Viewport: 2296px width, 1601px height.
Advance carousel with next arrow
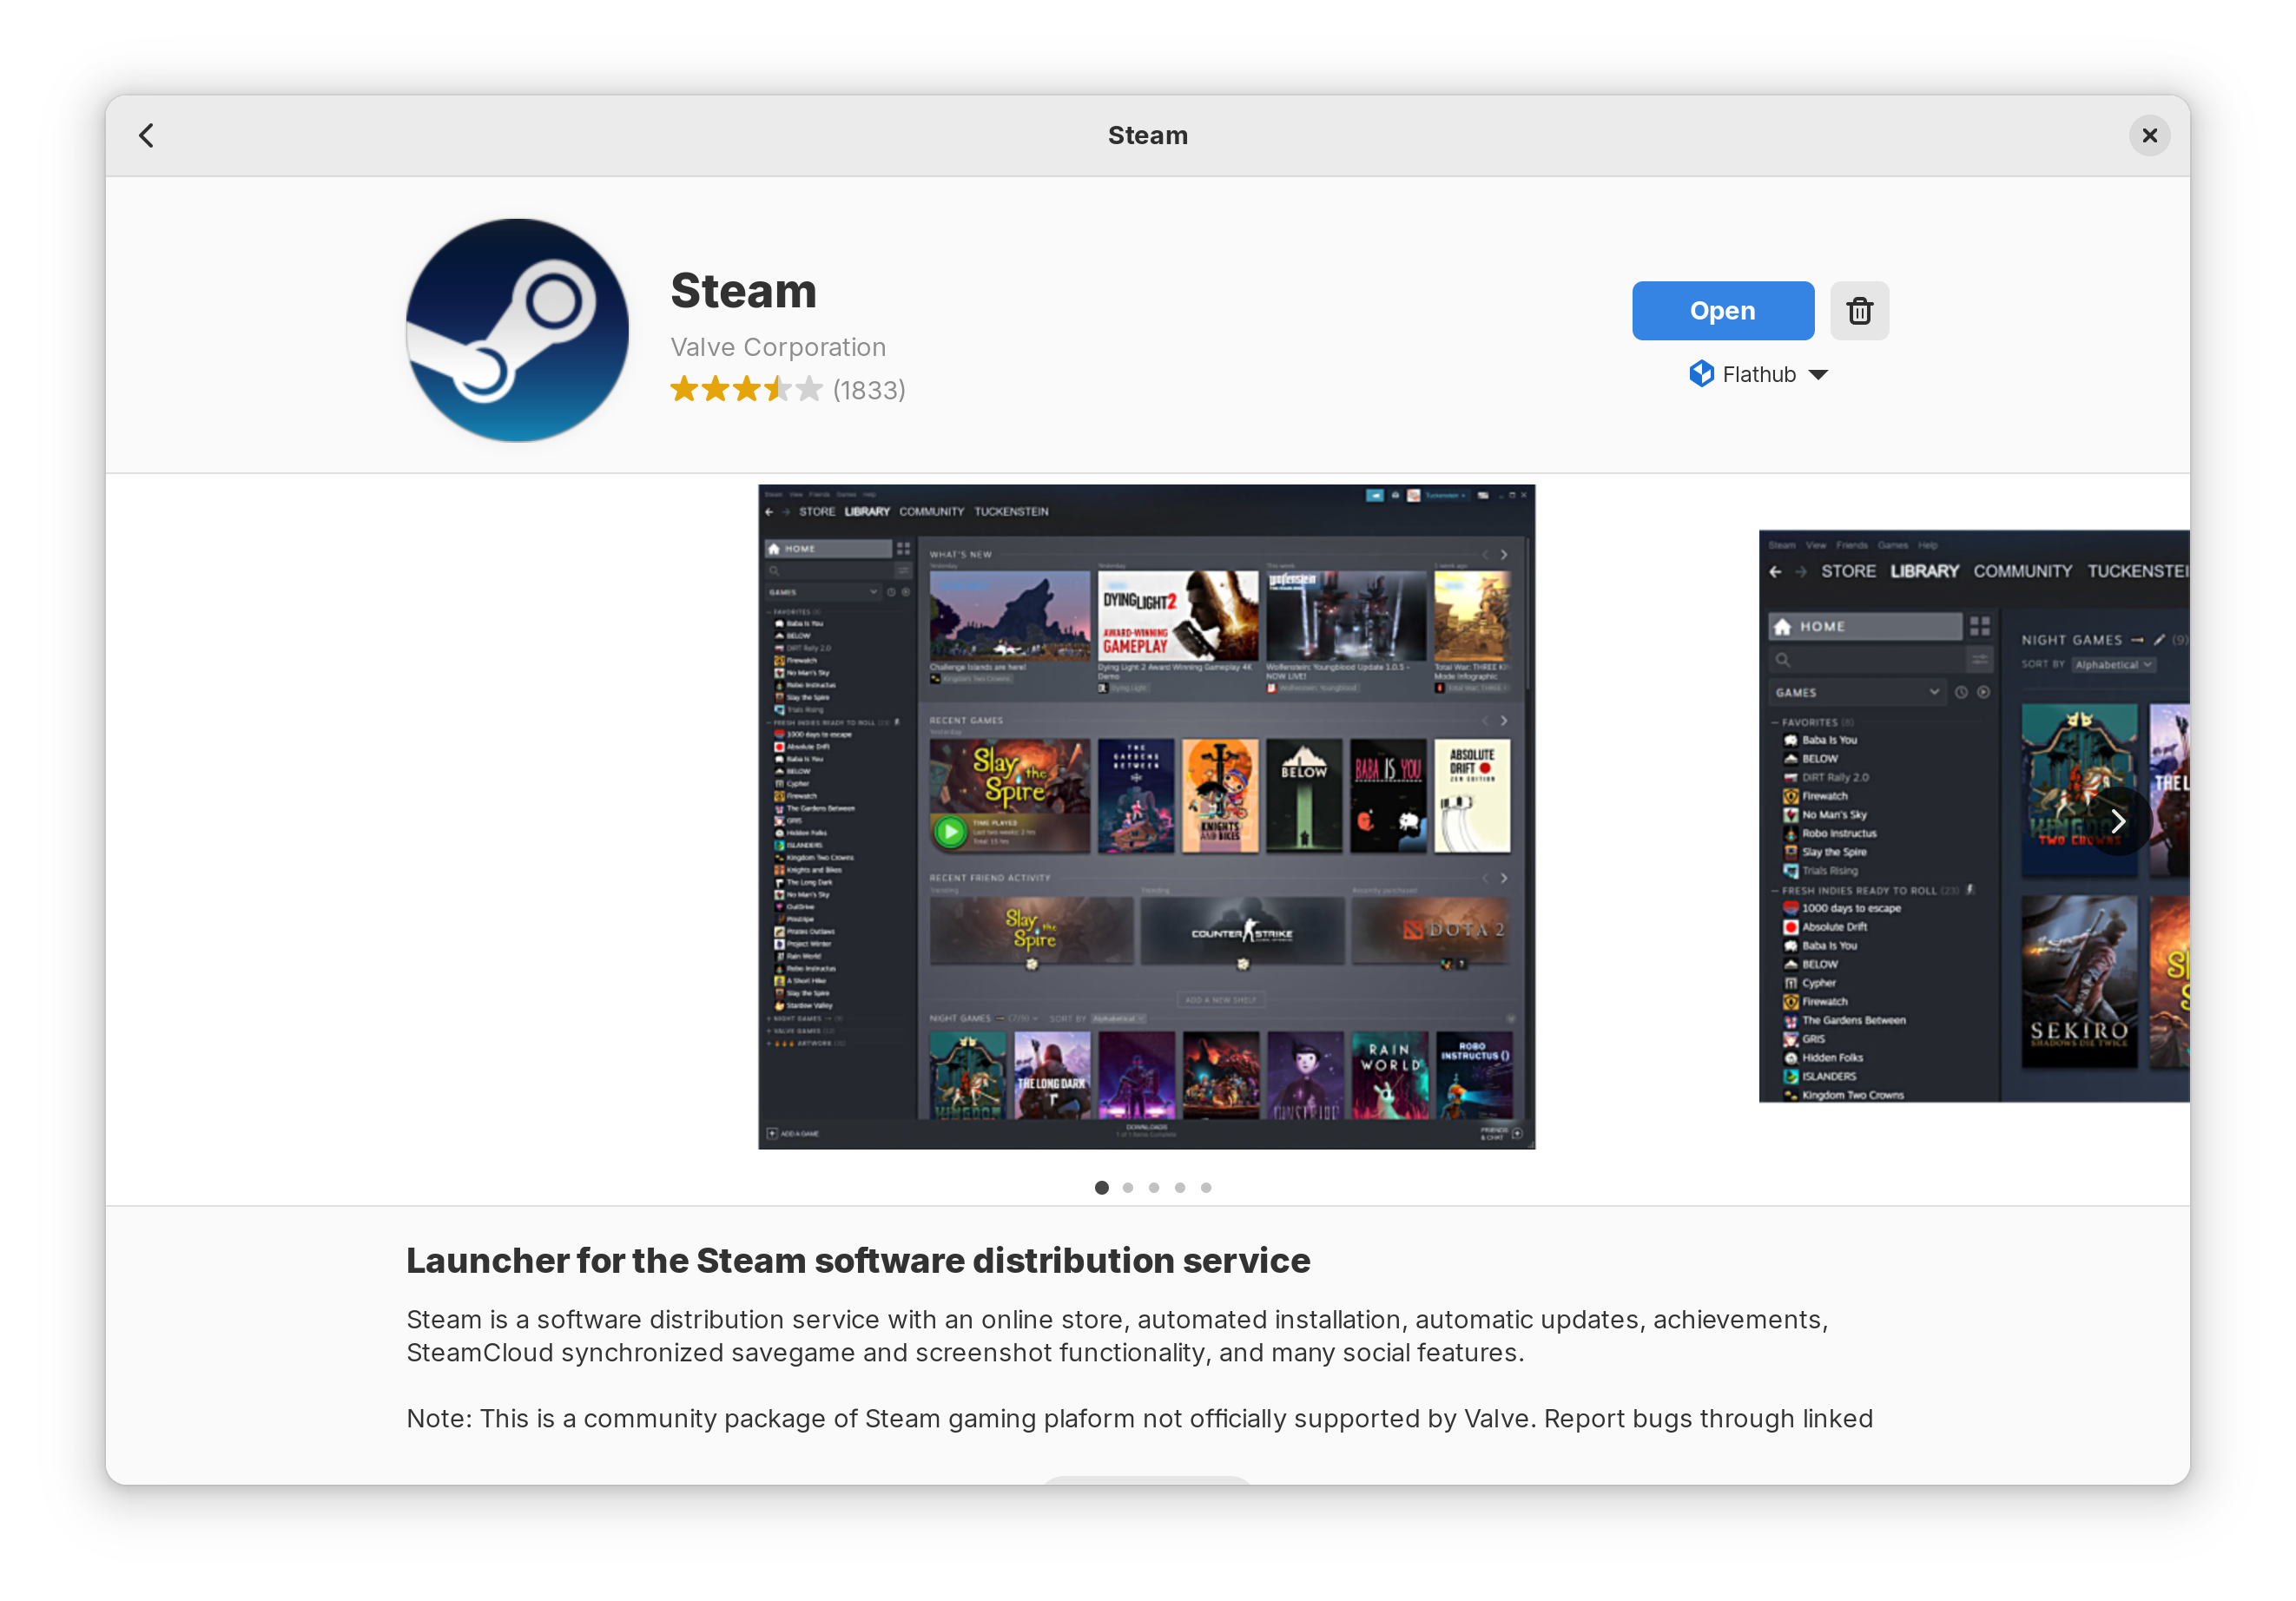click(x=2116, y=822)
